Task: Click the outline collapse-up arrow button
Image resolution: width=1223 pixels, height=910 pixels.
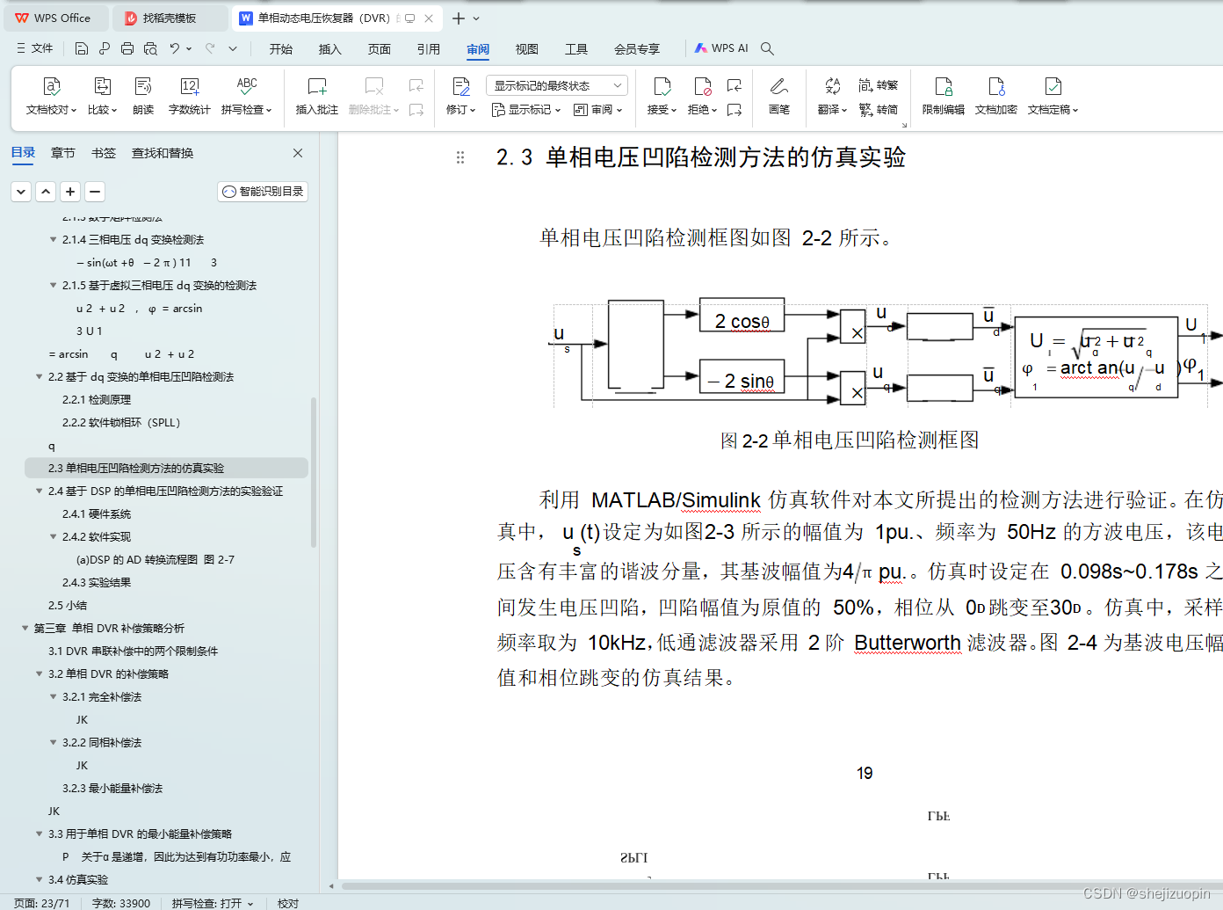Action: tap(47, 192)
